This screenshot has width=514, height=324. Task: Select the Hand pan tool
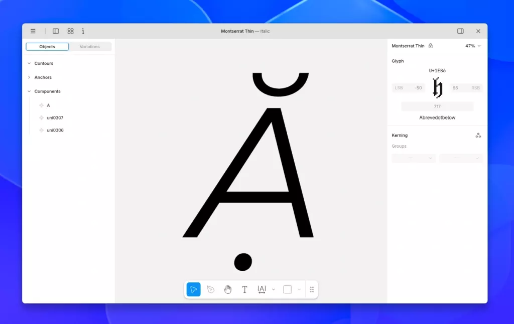[228, 289]
